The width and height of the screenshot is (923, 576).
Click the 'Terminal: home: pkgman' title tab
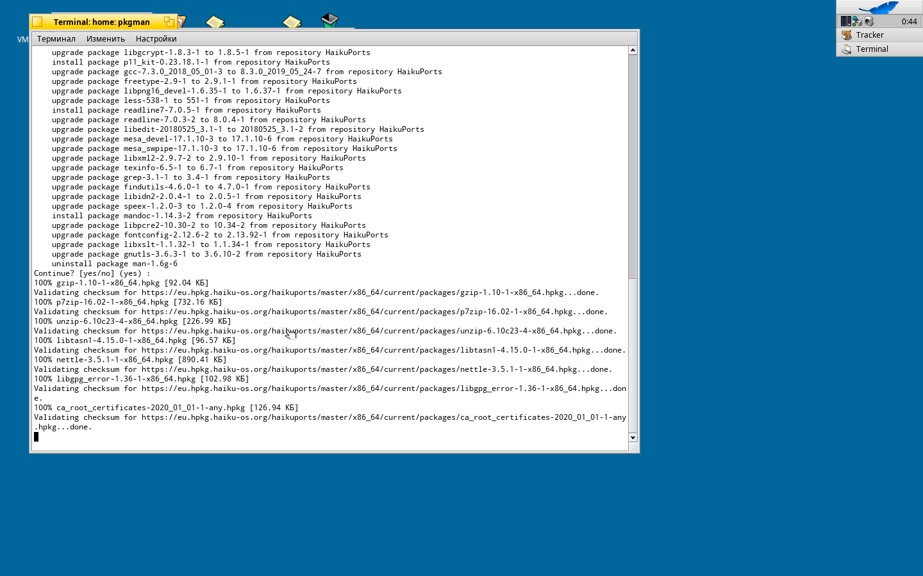102,22
